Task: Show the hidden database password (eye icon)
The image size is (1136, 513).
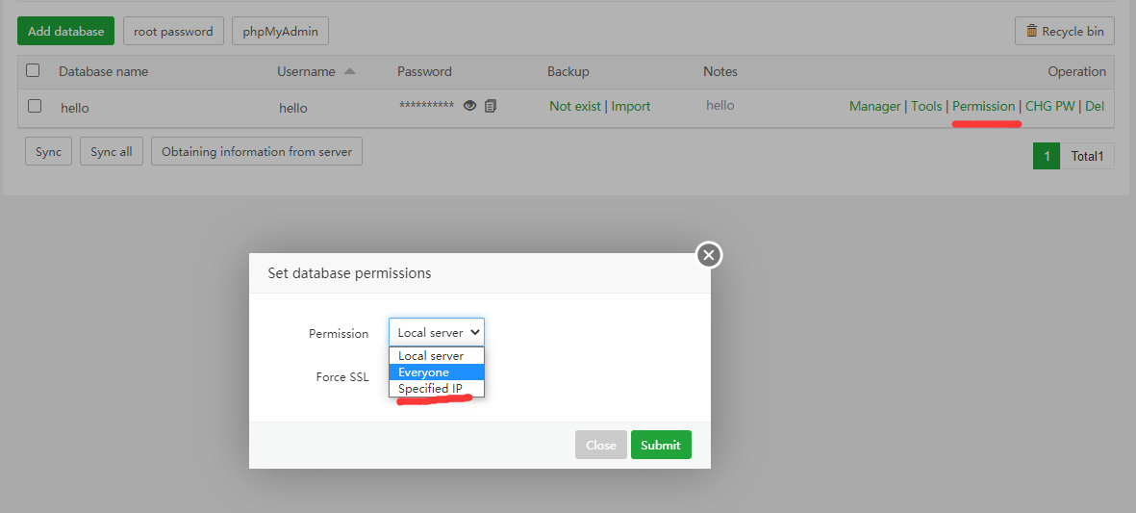Action: tap(469, 106)
